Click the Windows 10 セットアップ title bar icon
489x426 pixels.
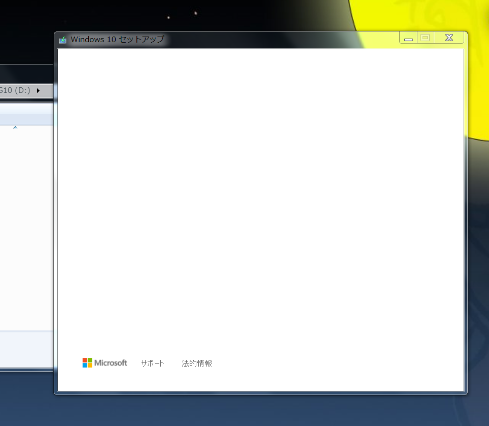63,40
